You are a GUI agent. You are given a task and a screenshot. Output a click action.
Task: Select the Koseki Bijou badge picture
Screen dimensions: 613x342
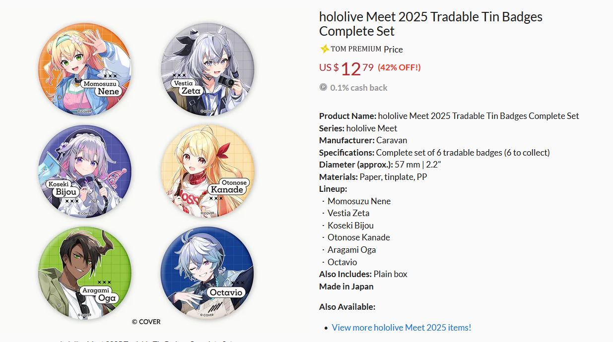[85, 171]
